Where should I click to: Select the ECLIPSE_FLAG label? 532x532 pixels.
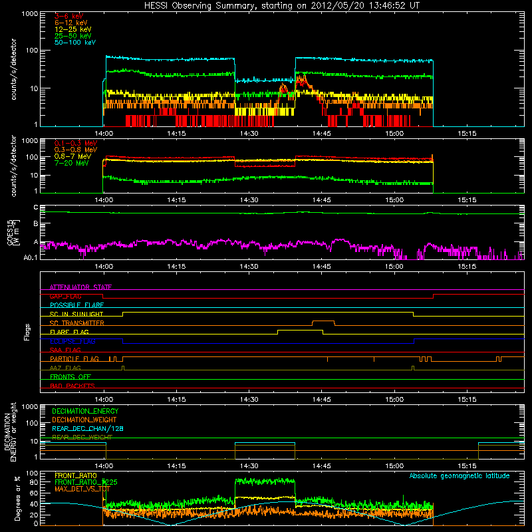72,341
